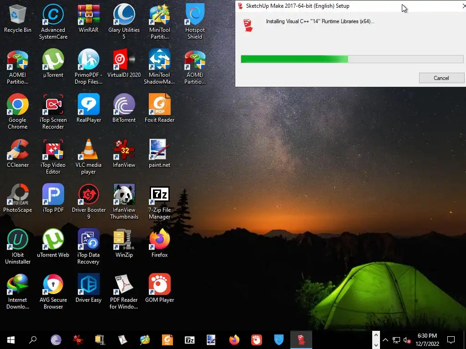Viewport: 466px width, 349px height.
Task: Select paint.net desktop icon
Action: tap(160, 154)
